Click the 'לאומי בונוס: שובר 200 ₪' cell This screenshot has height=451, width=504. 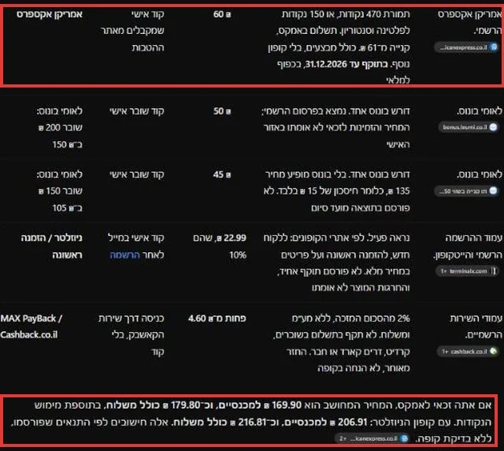pyautogui.click(x=60, y=128)
